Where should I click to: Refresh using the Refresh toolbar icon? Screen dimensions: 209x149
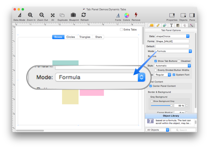tap(84, 15)
